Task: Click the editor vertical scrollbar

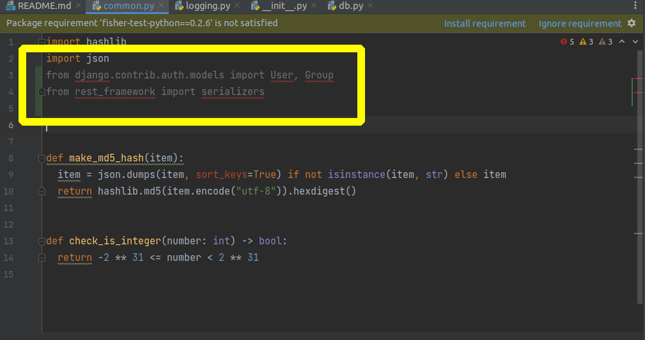Action: [x=640, y=177]
